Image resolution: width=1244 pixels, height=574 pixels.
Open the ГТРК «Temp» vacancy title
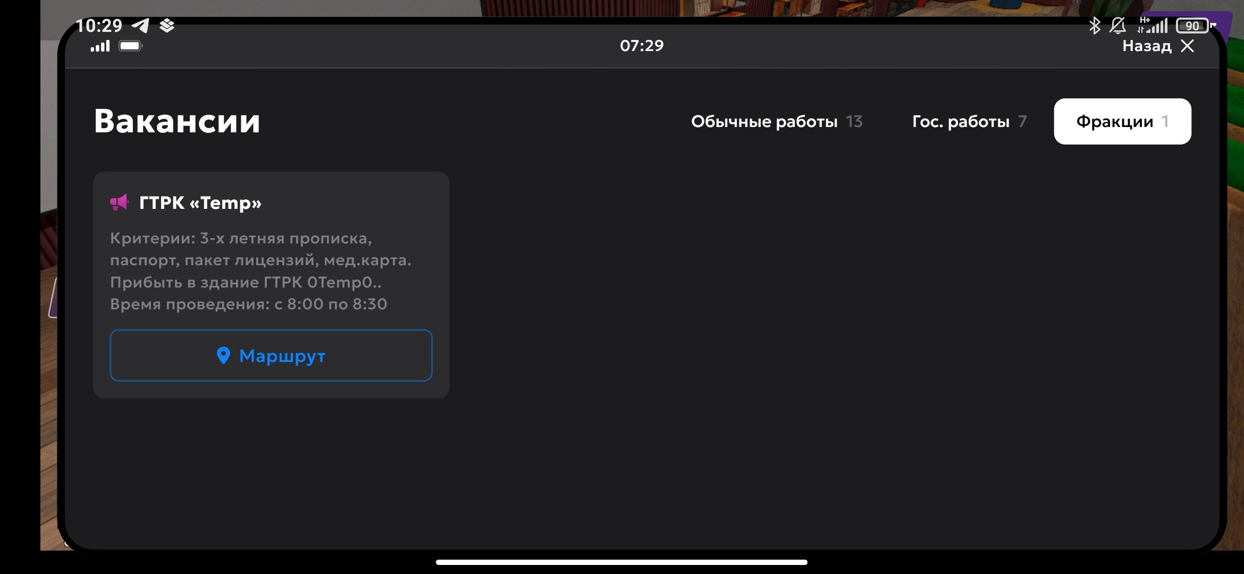(x=200, y=203)
